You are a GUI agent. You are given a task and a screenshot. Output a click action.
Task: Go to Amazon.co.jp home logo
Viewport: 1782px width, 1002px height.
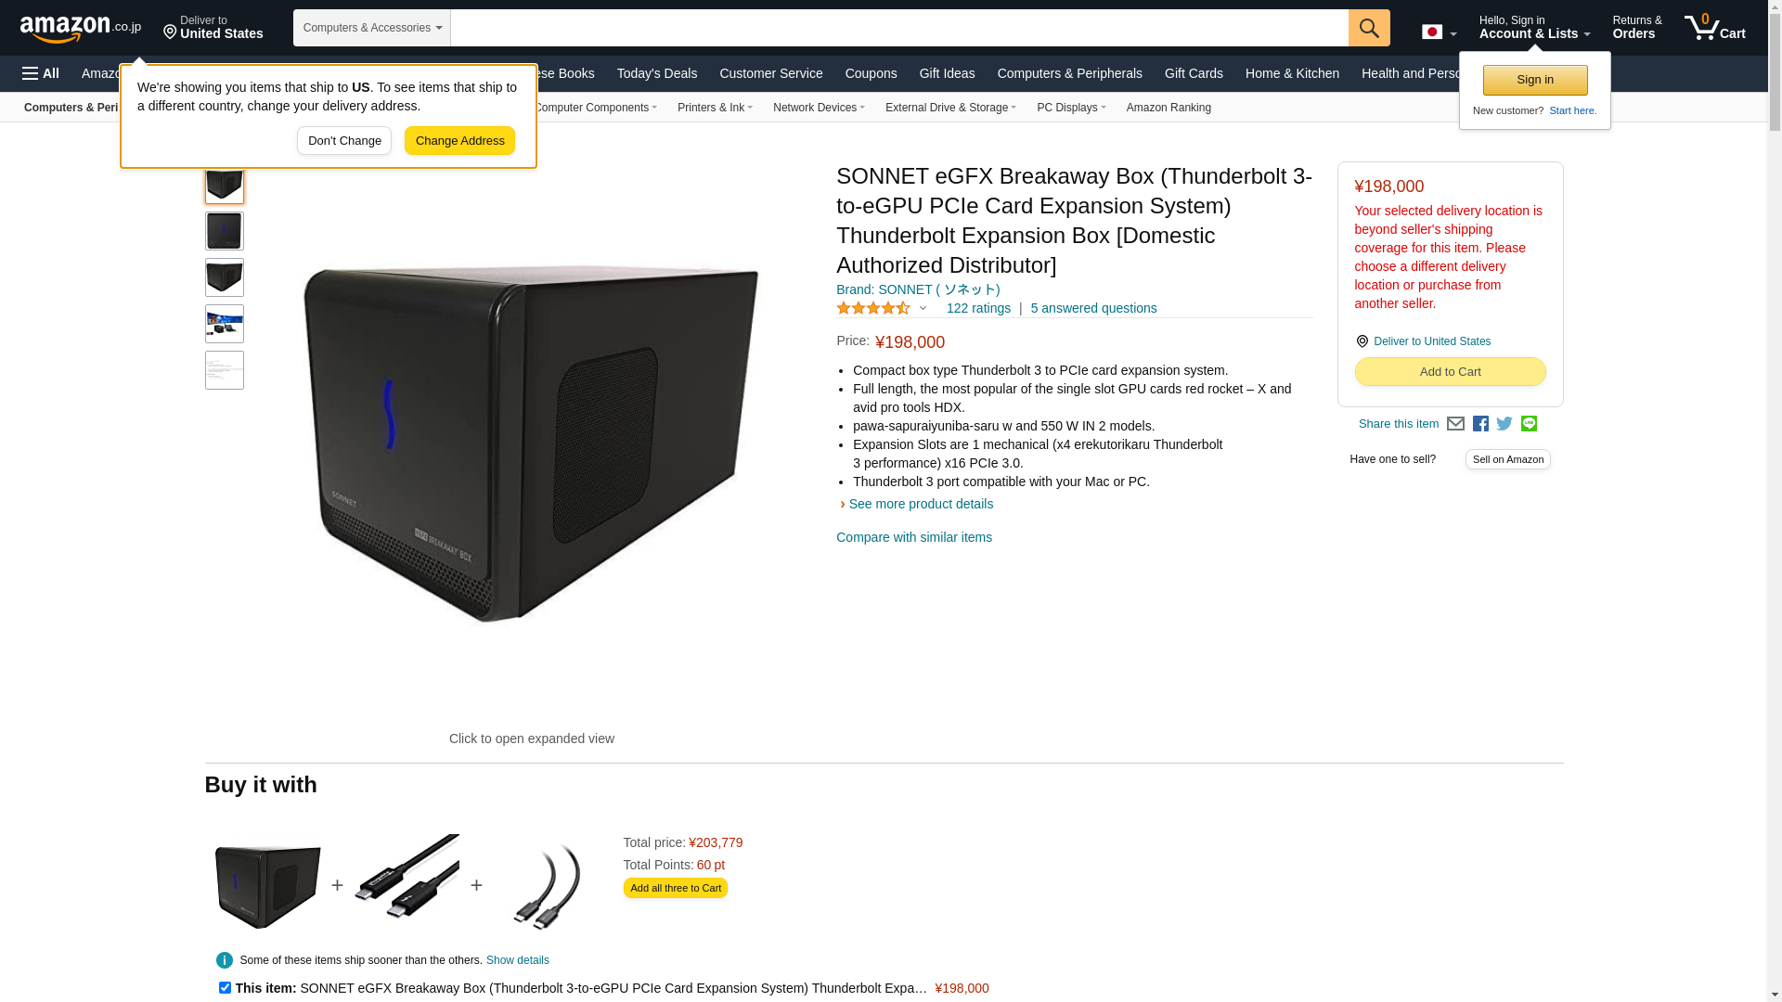(x=81, y=28)
